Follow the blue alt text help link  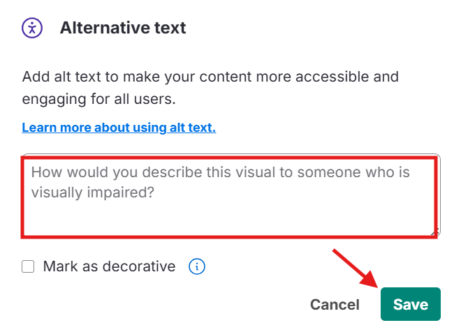(x=119, y=128)
